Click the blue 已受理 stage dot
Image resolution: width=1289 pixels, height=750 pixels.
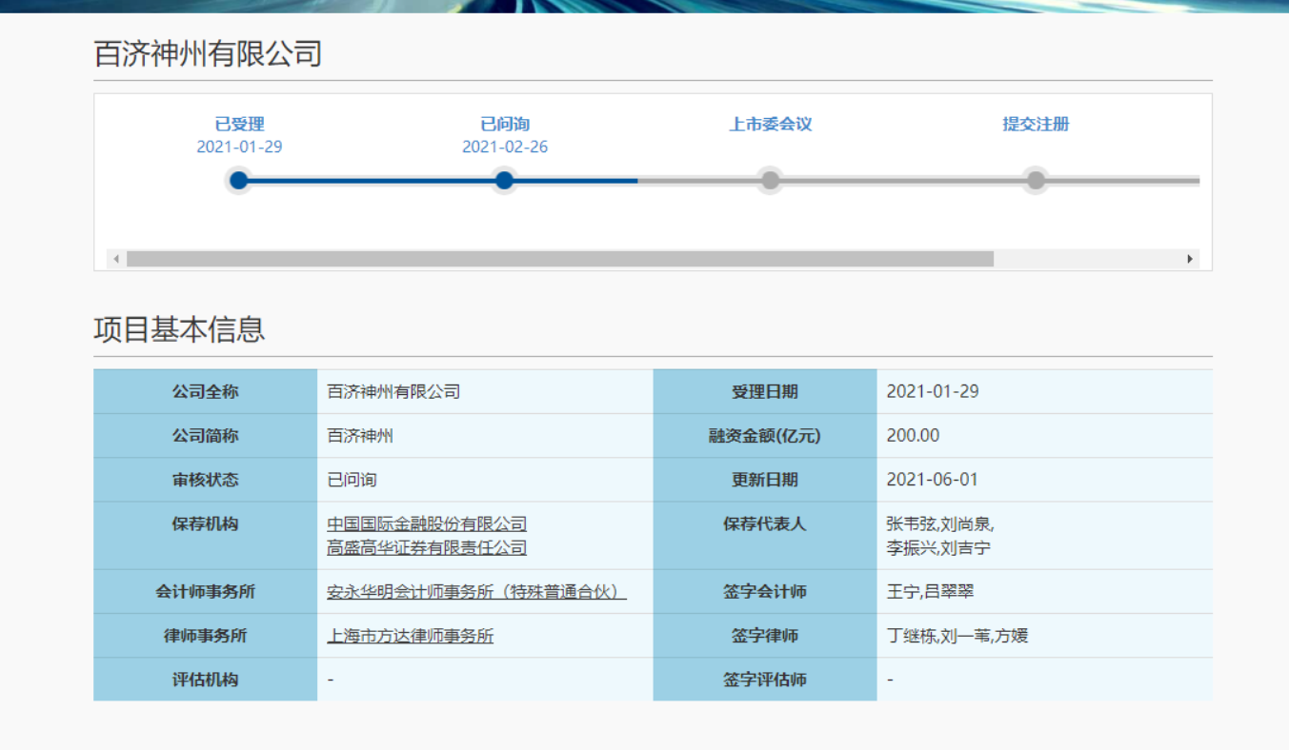point(238,180)
